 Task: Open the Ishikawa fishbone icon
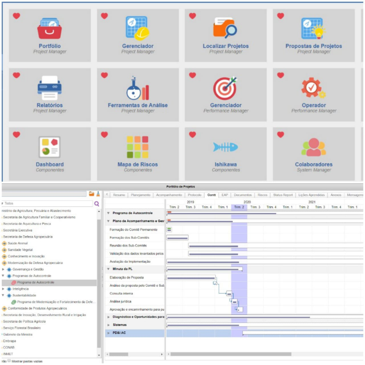[x=225, y=147]
